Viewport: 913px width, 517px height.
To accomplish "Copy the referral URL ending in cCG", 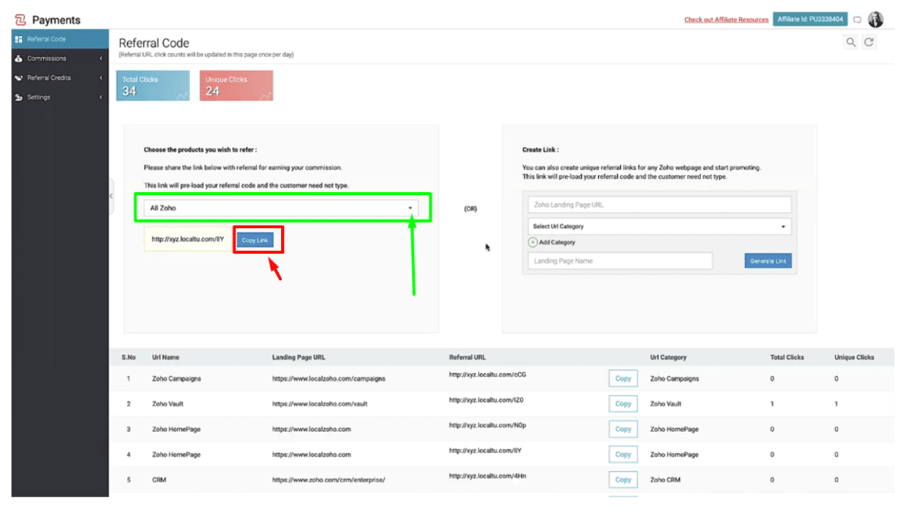I will pyautogui.click(x=623, y=379).
